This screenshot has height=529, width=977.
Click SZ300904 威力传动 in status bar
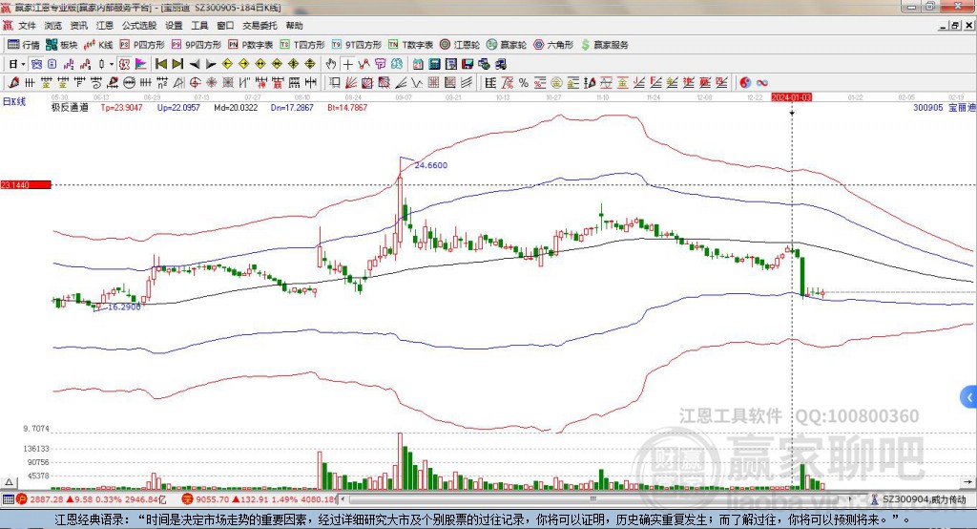tap(924, 499)
